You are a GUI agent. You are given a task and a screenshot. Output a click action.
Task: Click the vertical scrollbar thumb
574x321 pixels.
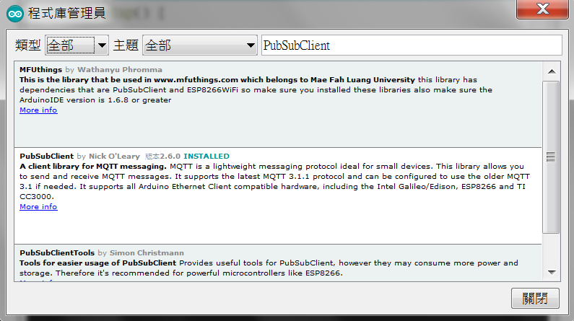pos(551,157)
